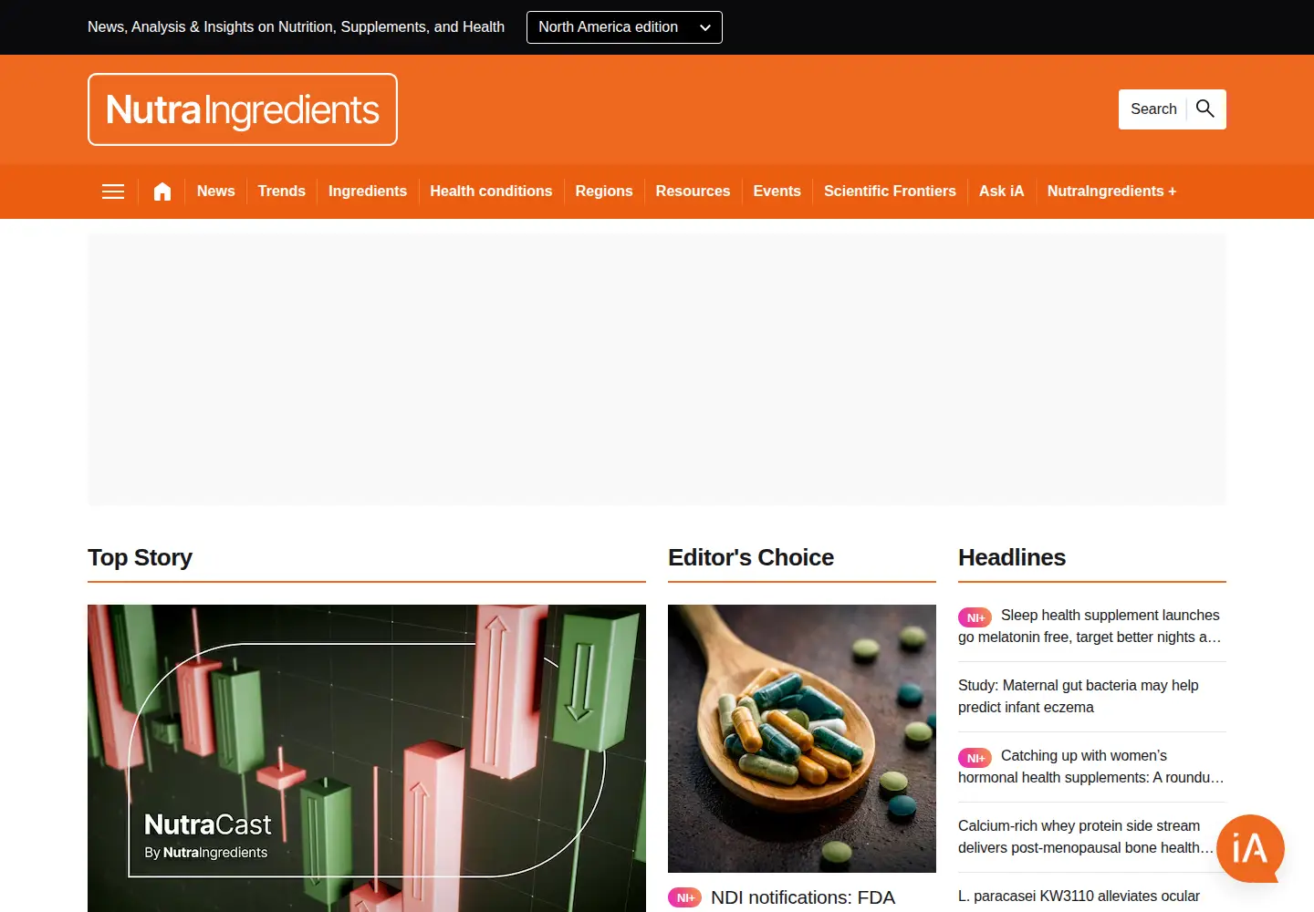Open the iA chat assistant bubble
This screenshot has height=912, width=1314.
[1250, 848]
